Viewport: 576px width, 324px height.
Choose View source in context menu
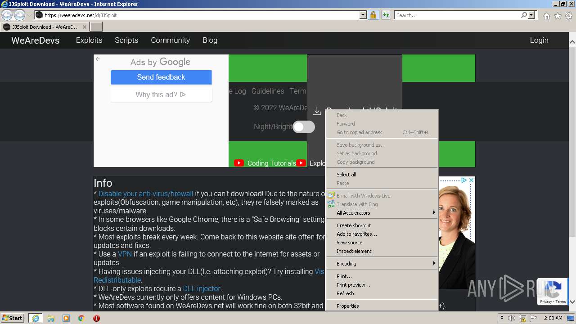pos(382,243)
